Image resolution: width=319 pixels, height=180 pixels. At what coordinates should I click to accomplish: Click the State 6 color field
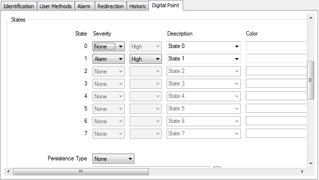point(276,121)
